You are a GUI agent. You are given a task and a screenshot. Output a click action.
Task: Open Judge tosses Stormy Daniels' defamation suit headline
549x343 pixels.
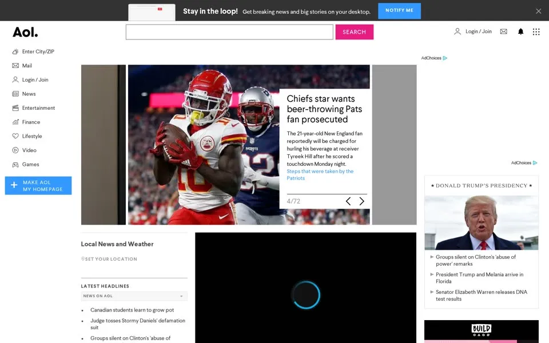(x=138, y=324)
